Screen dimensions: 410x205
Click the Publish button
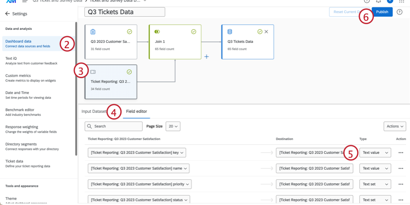382,12
